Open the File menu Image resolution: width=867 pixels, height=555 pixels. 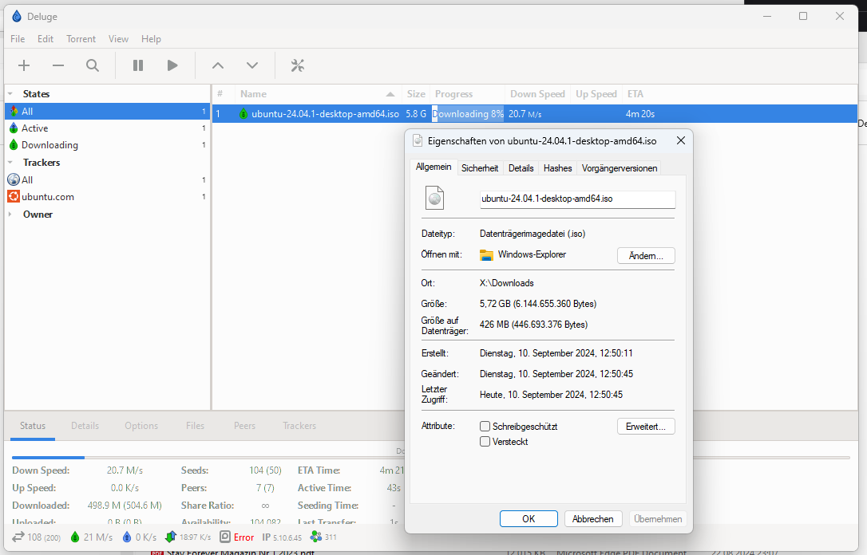point(18,38)
